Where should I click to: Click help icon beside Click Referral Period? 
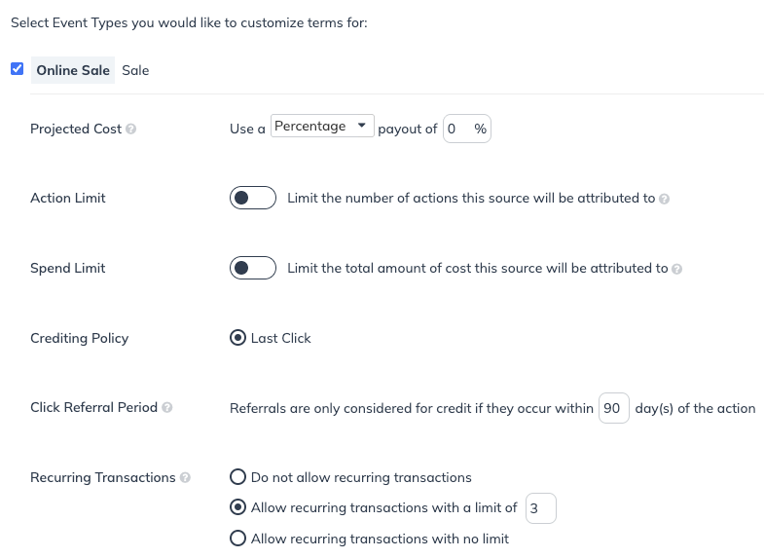point(167,408)
